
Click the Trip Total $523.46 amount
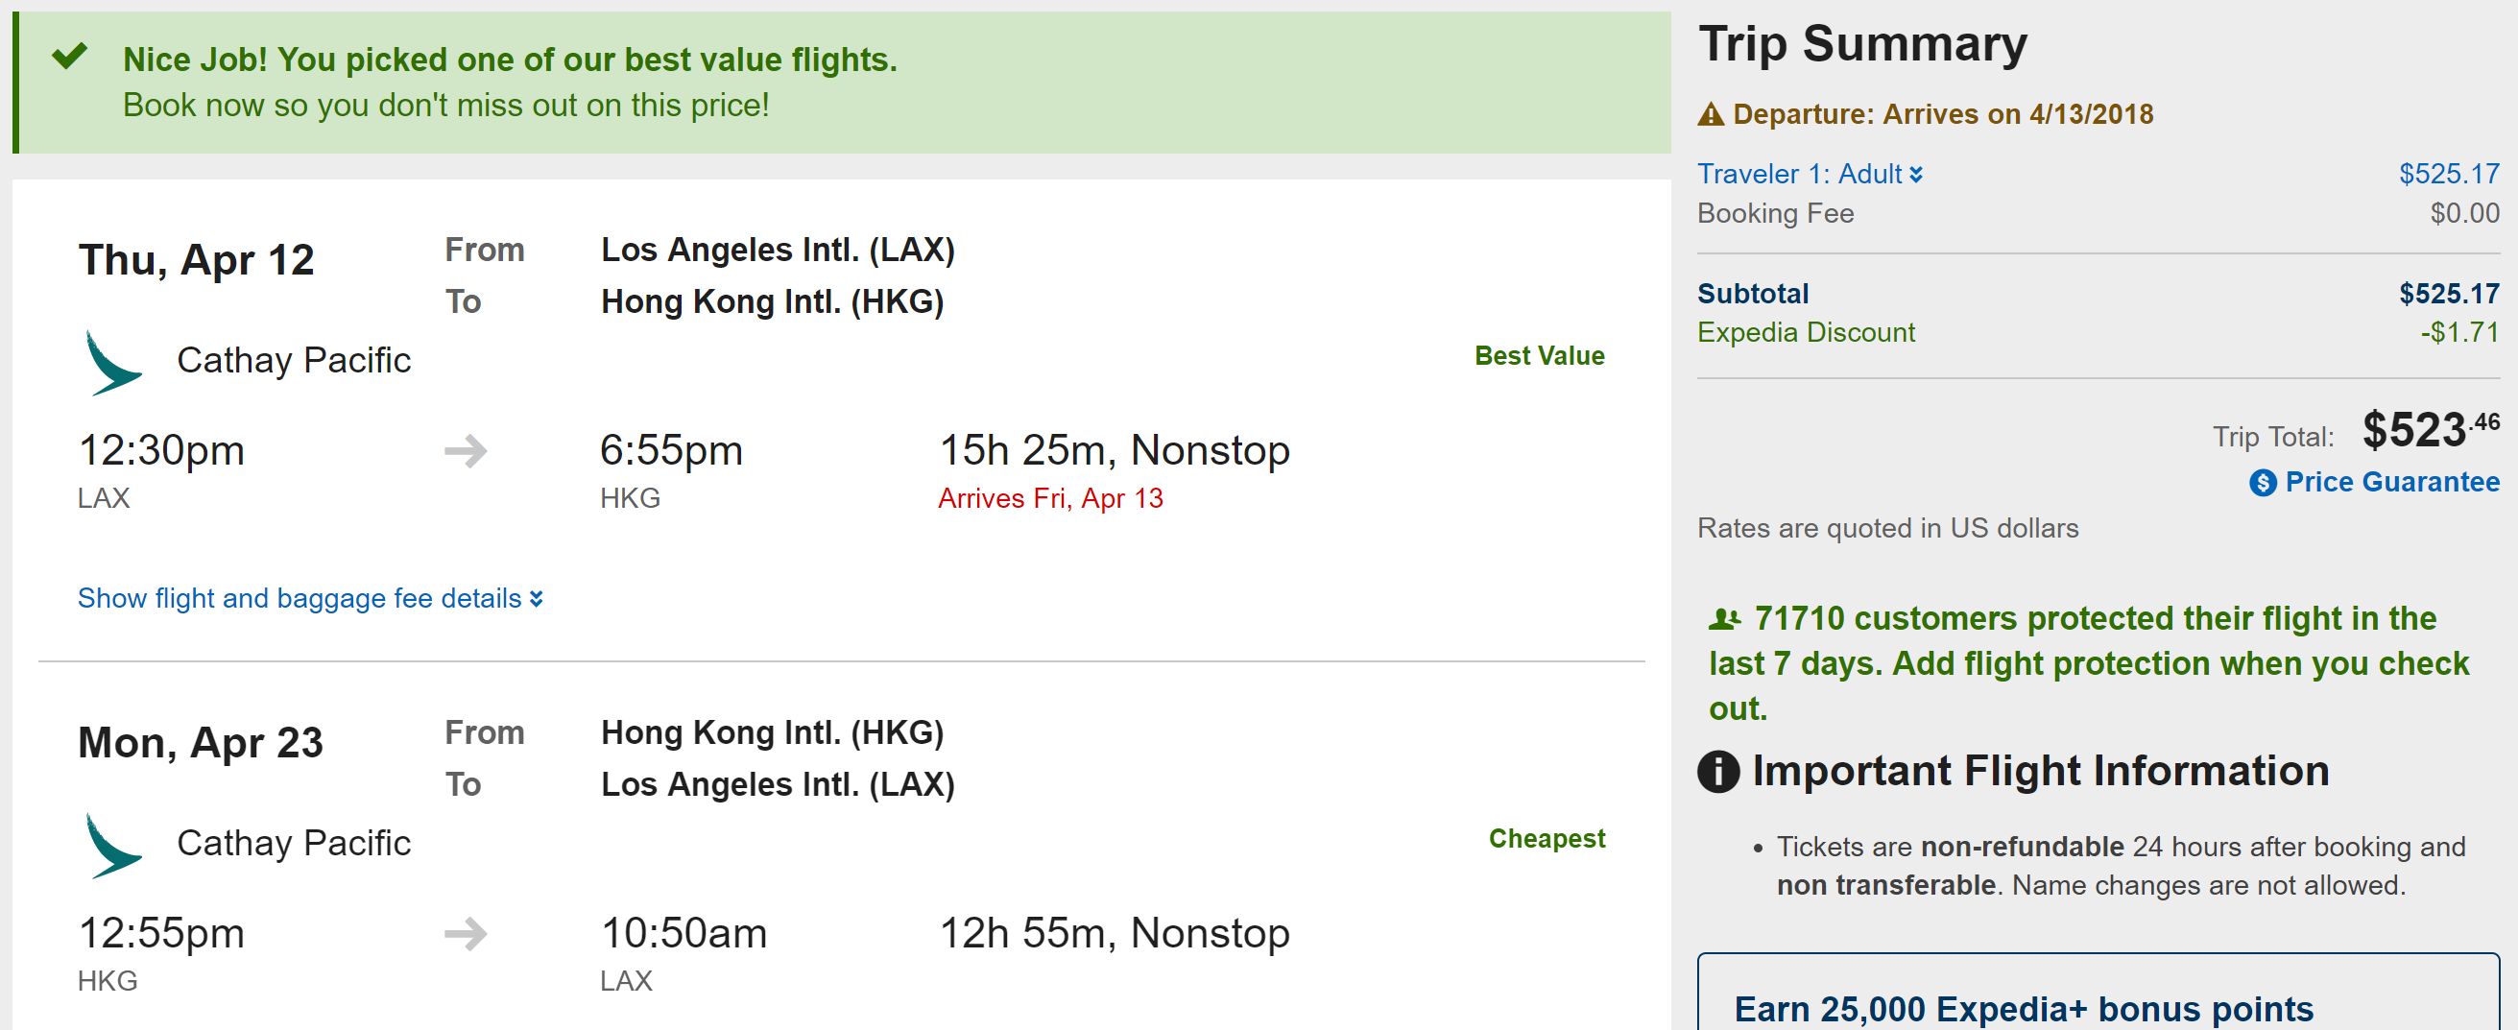tap(2429, 430)
